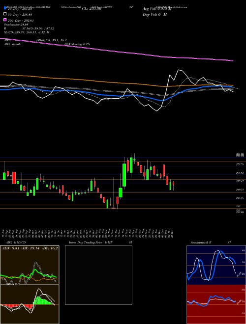Screen dimensions: 246x324
Task: Click the 'MACD: 259.89, 260.51, -1.12' line
Action: point(27,32)
